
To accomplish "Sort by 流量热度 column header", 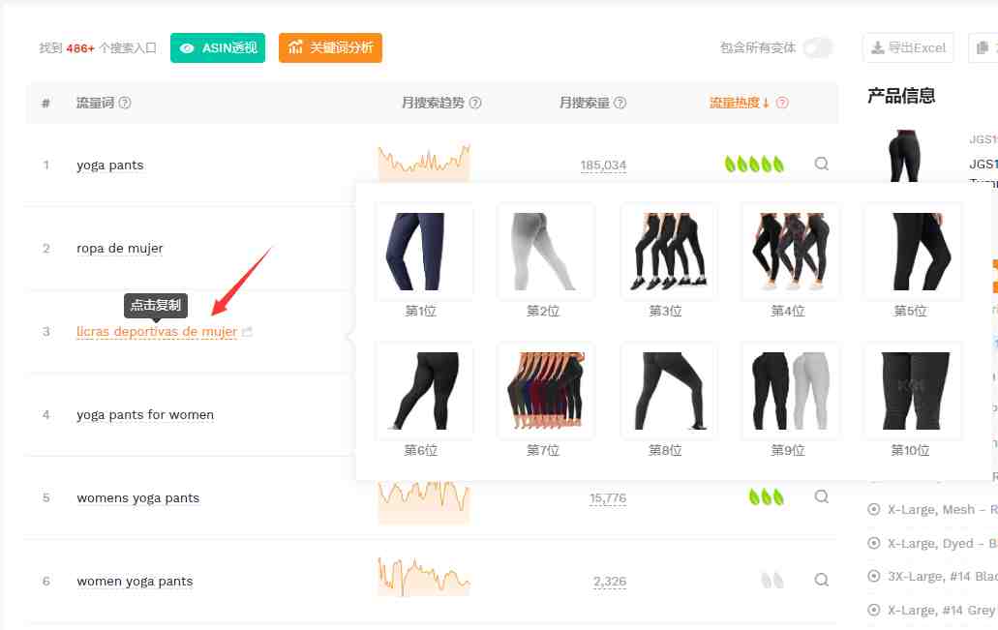I will click(x=740, y=103).
